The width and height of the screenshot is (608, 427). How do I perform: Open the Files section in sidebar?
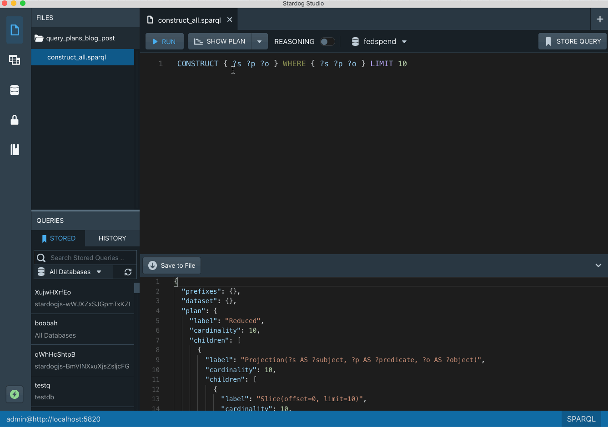tap(15, 30)
